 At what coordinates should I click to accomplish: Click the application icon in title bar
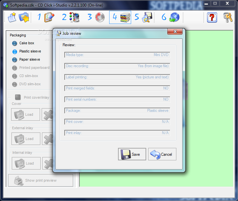6,5
